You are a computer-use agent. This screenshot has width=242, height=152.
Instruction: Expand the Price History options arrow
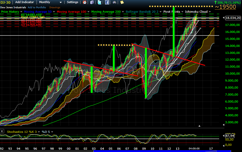21,12
